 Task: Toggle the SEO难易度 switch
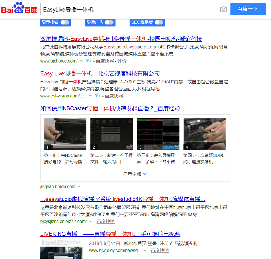pyautogui.click(x=159, y=23)
